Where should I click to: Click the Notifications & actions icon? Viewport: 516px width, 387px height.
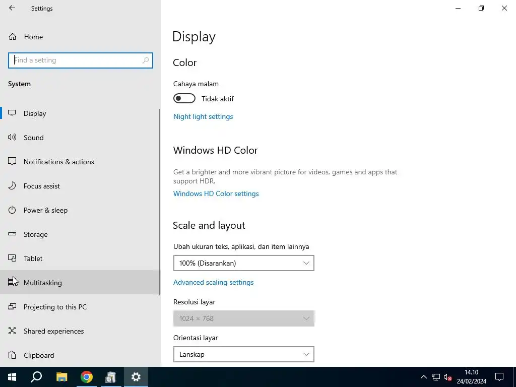(x=12, y=161)
